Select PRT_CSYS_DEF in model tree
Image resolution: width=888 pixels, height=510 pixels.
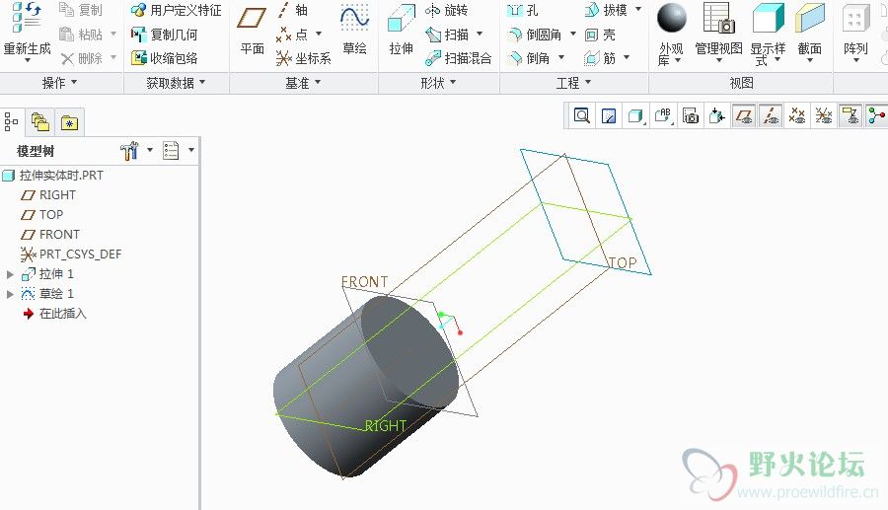(x=71, y=255)
